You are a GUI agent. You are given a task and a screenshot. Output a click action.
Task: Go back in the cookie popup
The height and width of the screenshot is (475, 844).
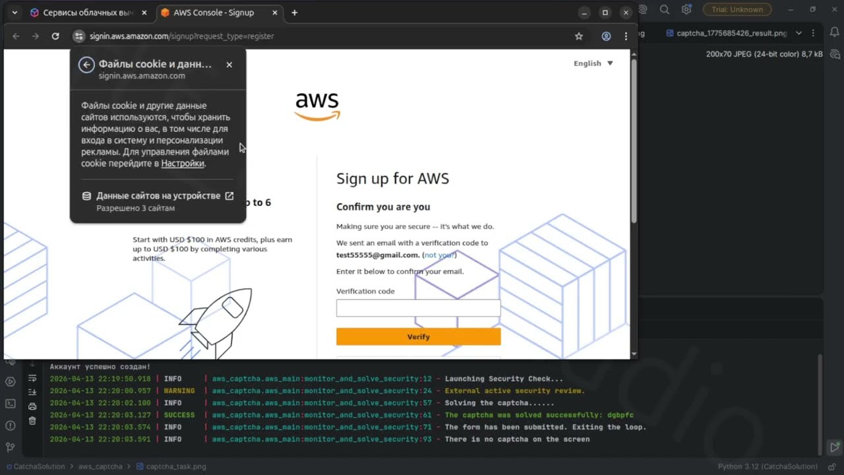click(x=86, y=64)
